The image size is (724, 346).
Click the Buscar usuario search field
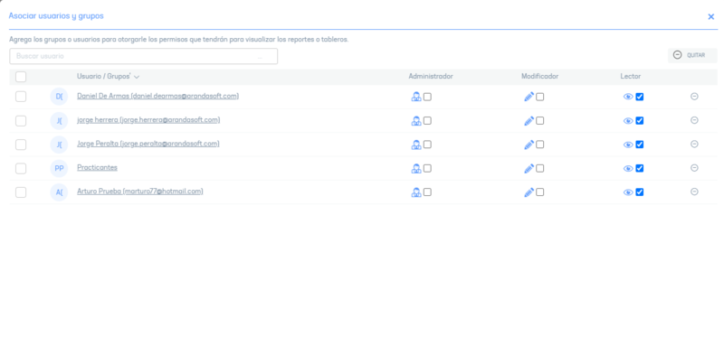coord(144,56)
